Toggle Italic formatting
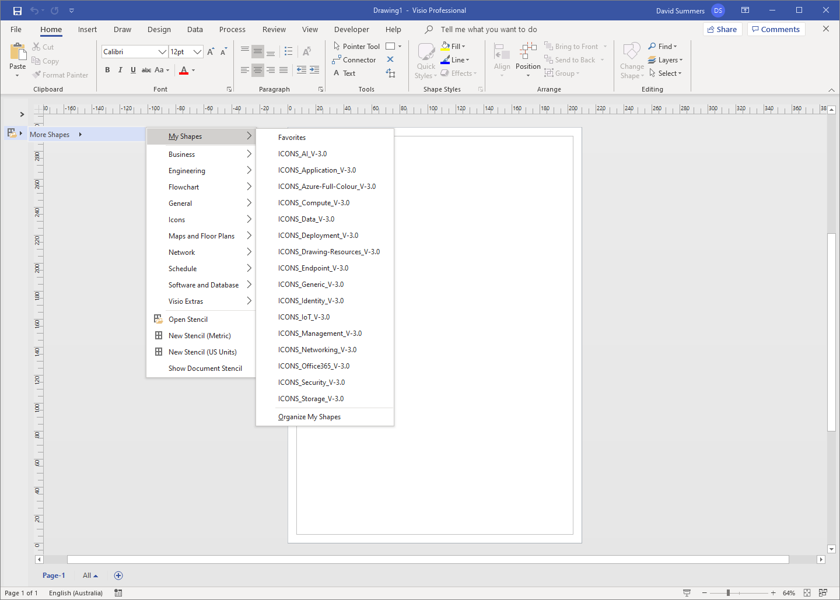840x600 pixels. pos(120,70)
